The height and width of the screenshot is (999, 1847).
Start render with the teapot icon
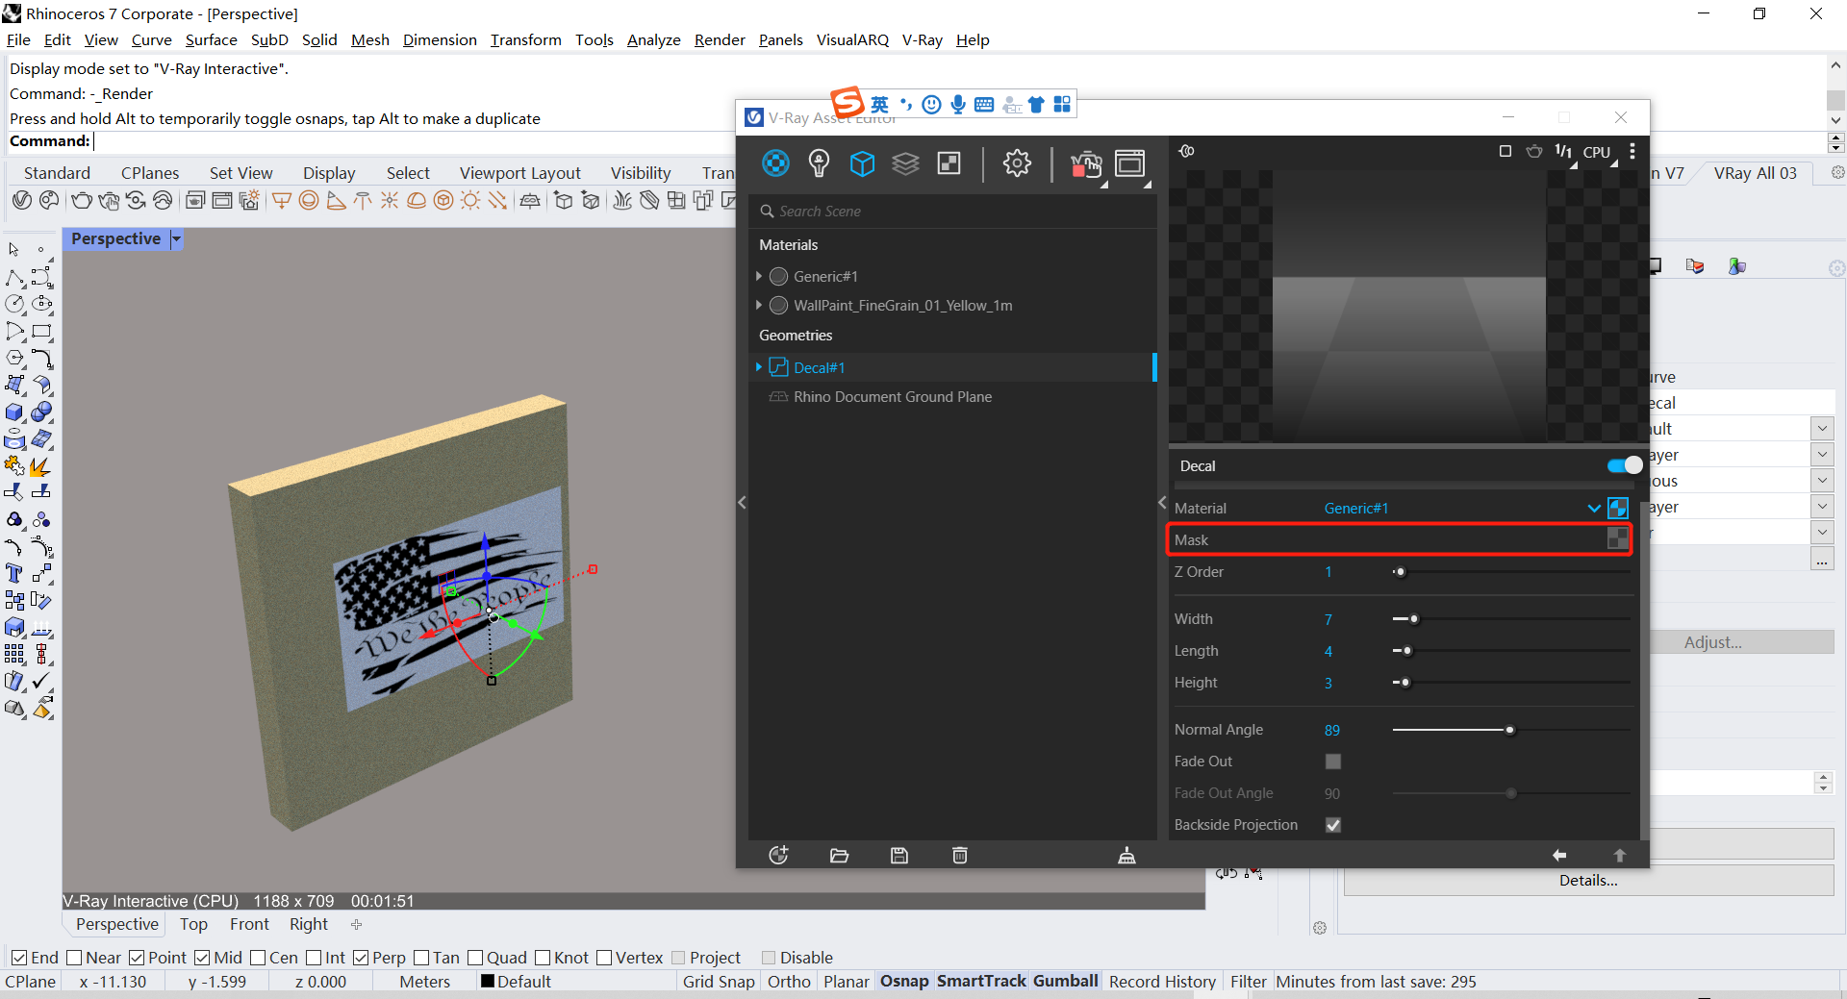point(1086,164)
